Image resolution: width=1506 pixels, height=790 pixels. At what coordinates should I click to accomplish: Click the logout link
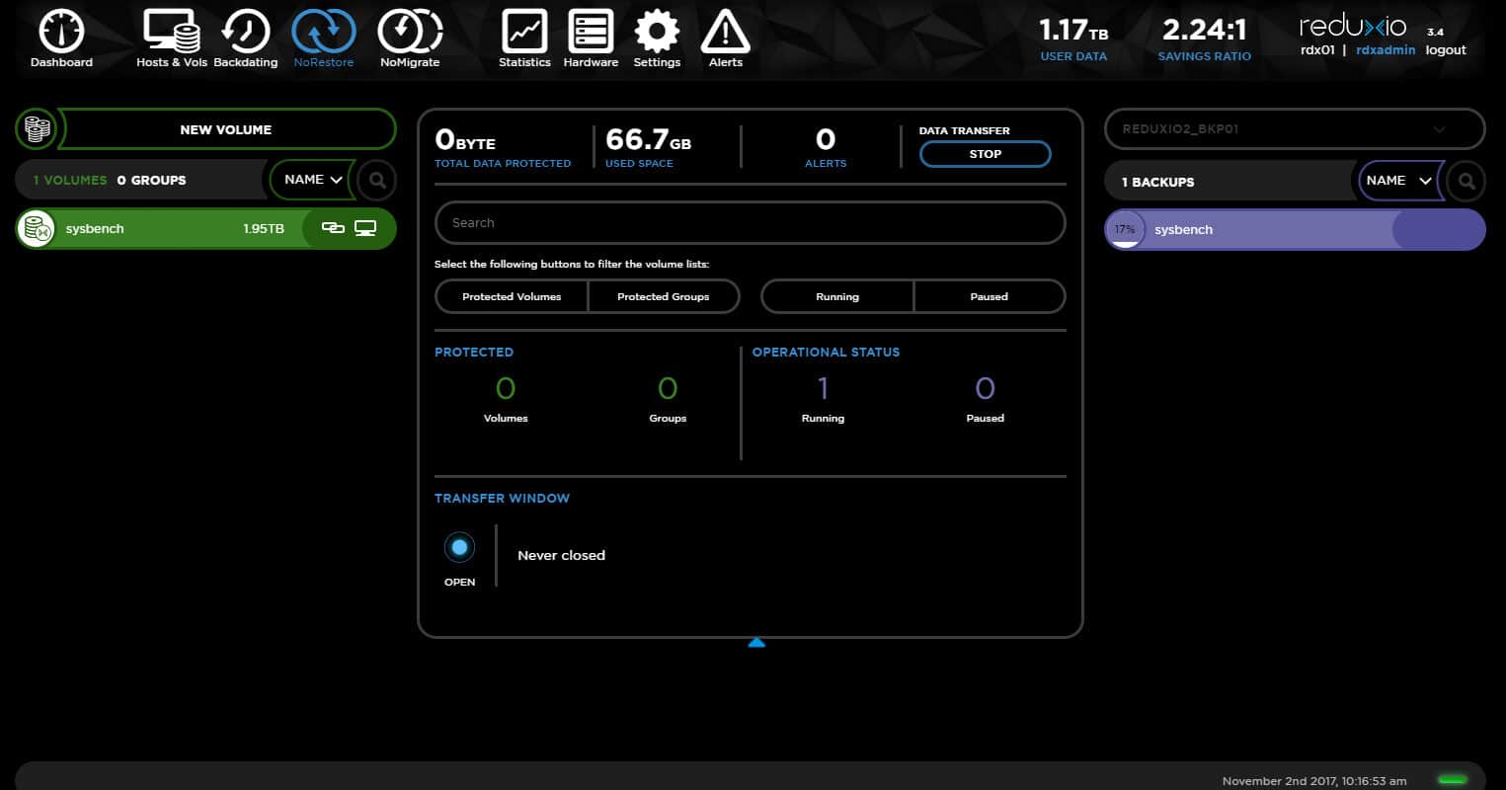pos(1446,50)
